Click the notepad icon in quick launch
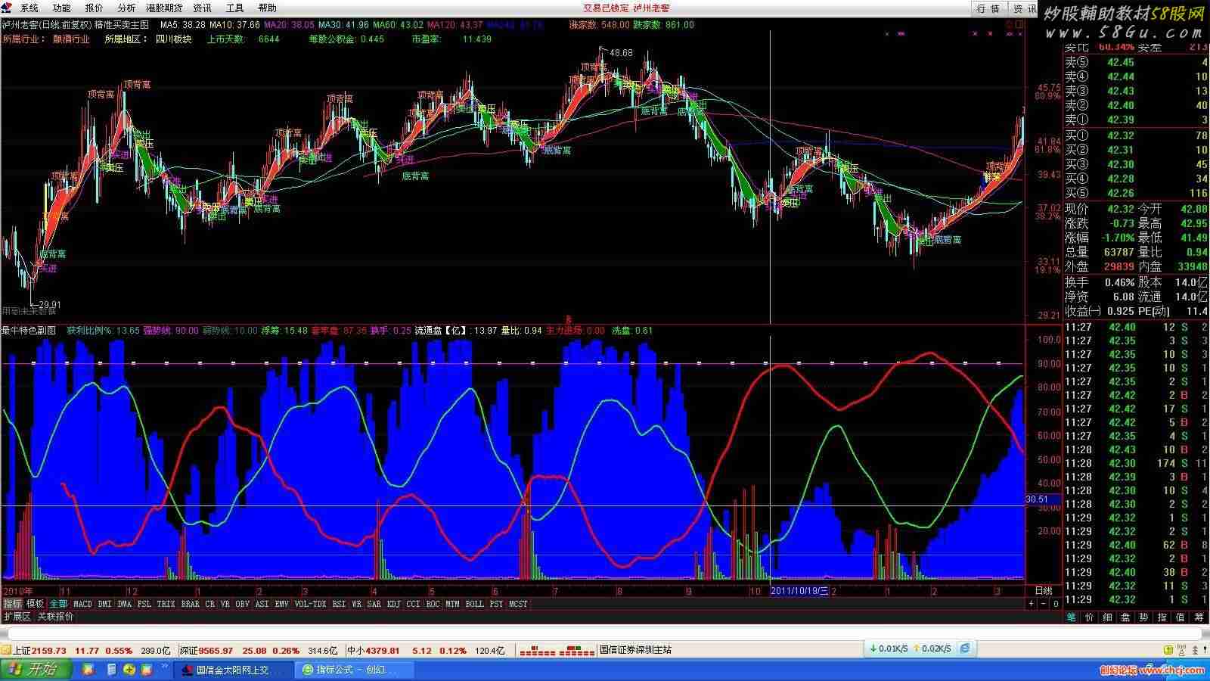Image resolution: width=1210 pixels, height=681 pixels. (112, 670)
